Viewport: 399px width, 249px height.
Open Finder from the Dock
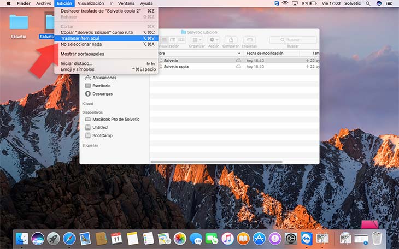coord(22,239)
